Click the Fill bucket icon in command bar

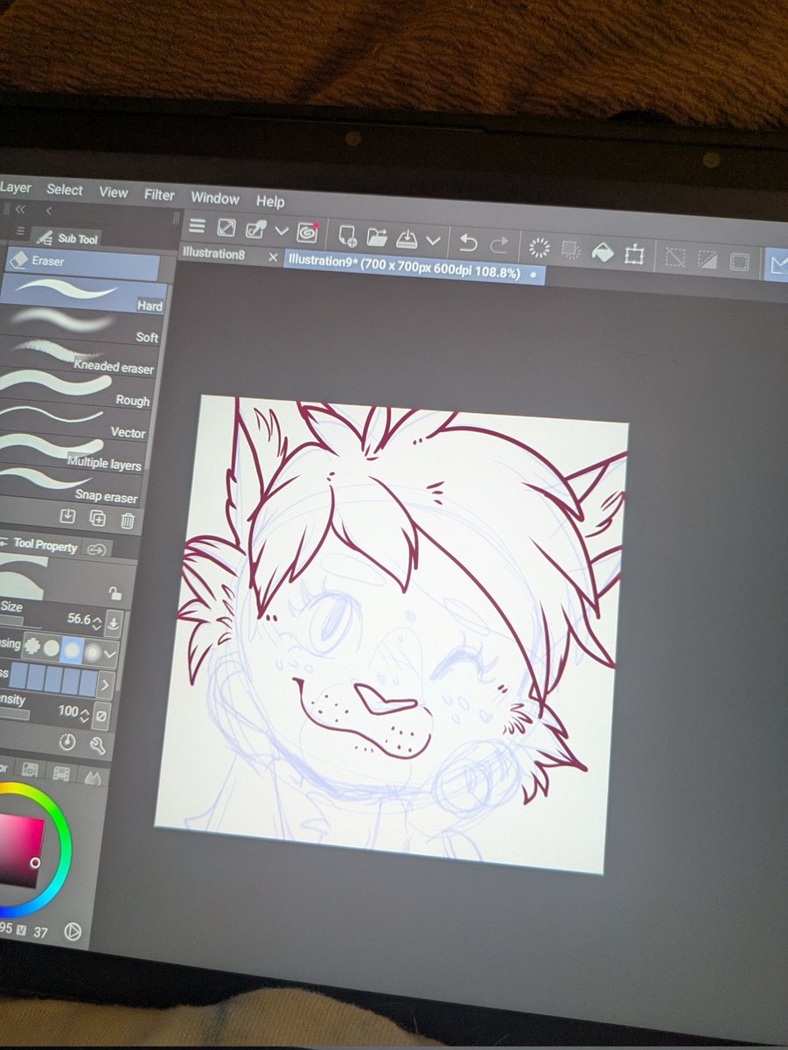pos(603,253)
